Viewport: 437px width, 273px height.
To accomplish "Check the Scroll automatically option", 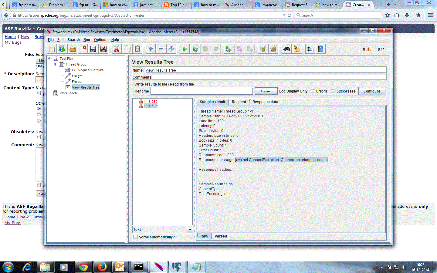I will [135, 237].
